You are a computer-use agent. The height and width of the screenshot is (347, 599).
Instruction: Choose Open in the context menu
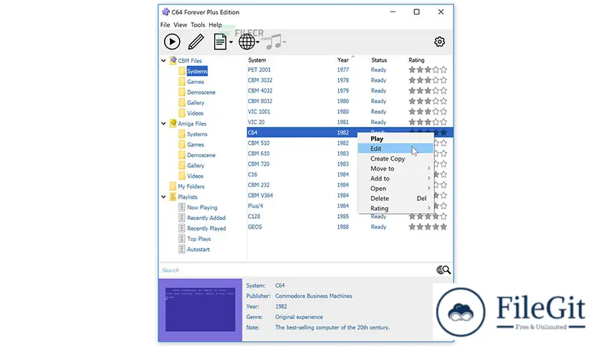pos(396,189)
